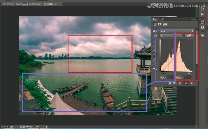Switch to the Properties panel tab
The height and width of the screenshot is (129, 208).
[155, 19]
